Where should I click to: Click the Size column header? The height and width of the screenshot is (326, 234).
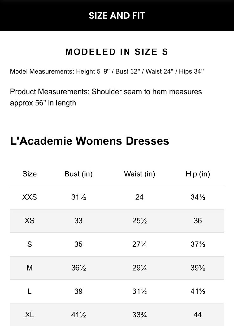point(29,174)
